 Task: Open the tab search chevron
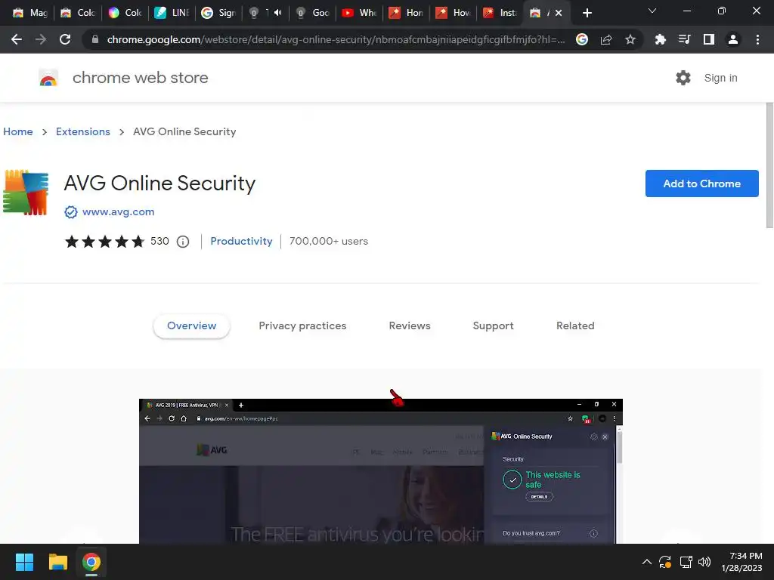(652, 11)
